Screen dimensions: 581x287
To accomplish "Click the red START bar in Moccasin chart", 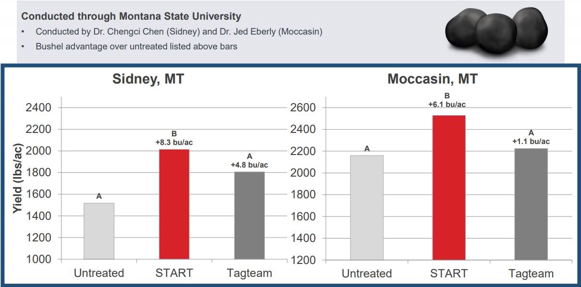I will (x=449, y=187).
